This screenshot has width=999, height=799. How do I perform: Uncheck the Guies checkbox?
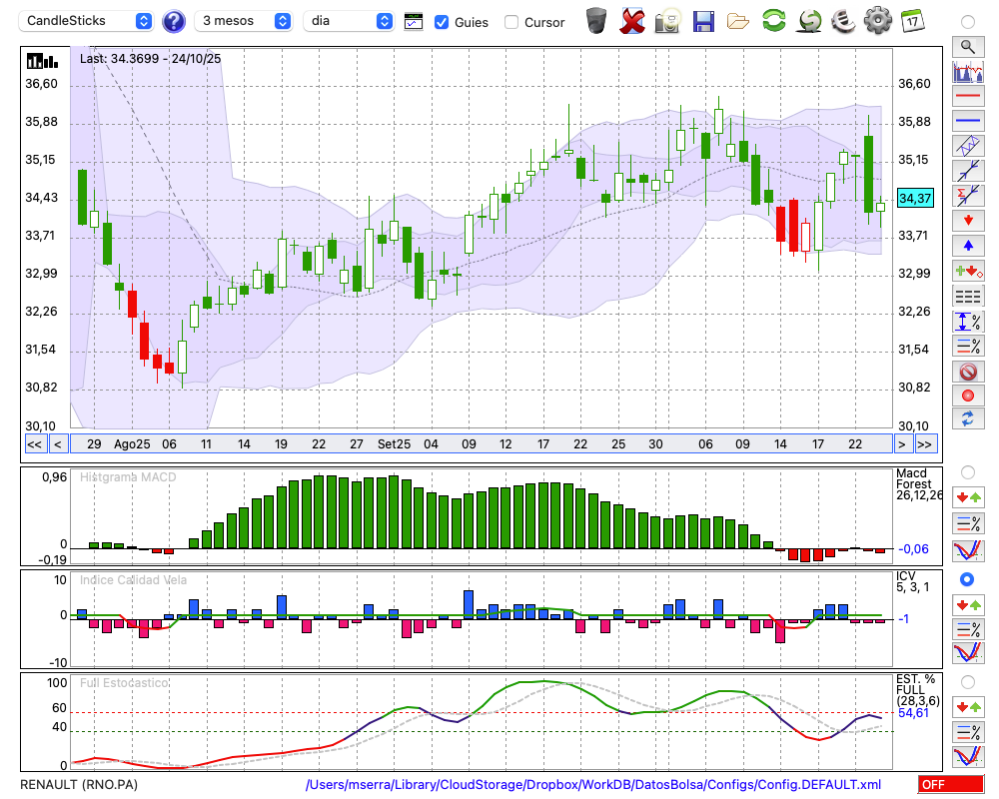point(441,22)
